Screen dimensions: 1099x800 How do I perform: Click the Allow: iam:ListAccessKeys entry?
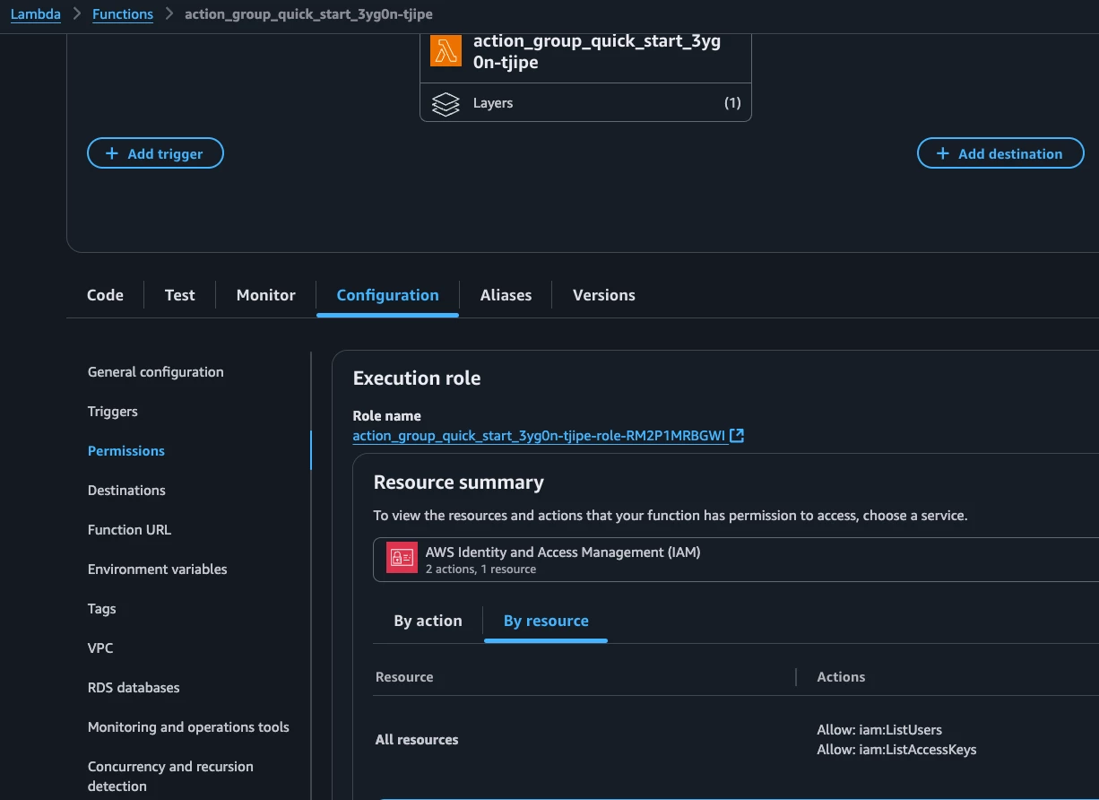(x=896, y=750)
